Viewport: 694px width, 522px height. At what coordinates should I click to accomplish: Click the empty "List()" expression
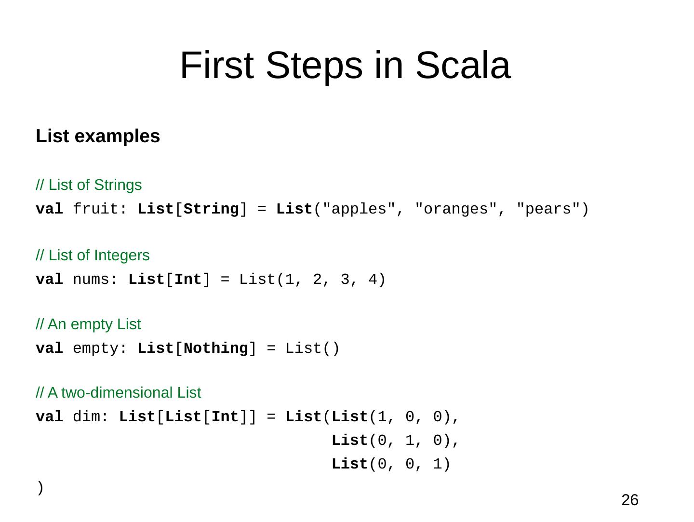312,348
